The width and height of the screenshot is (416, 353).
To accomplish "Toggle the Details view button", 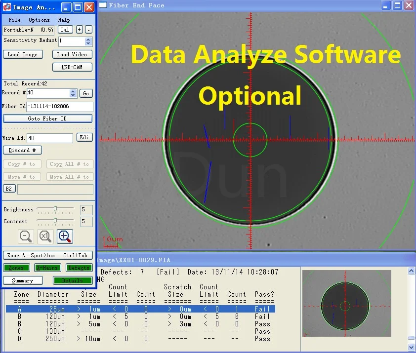I will click(73, 280).
